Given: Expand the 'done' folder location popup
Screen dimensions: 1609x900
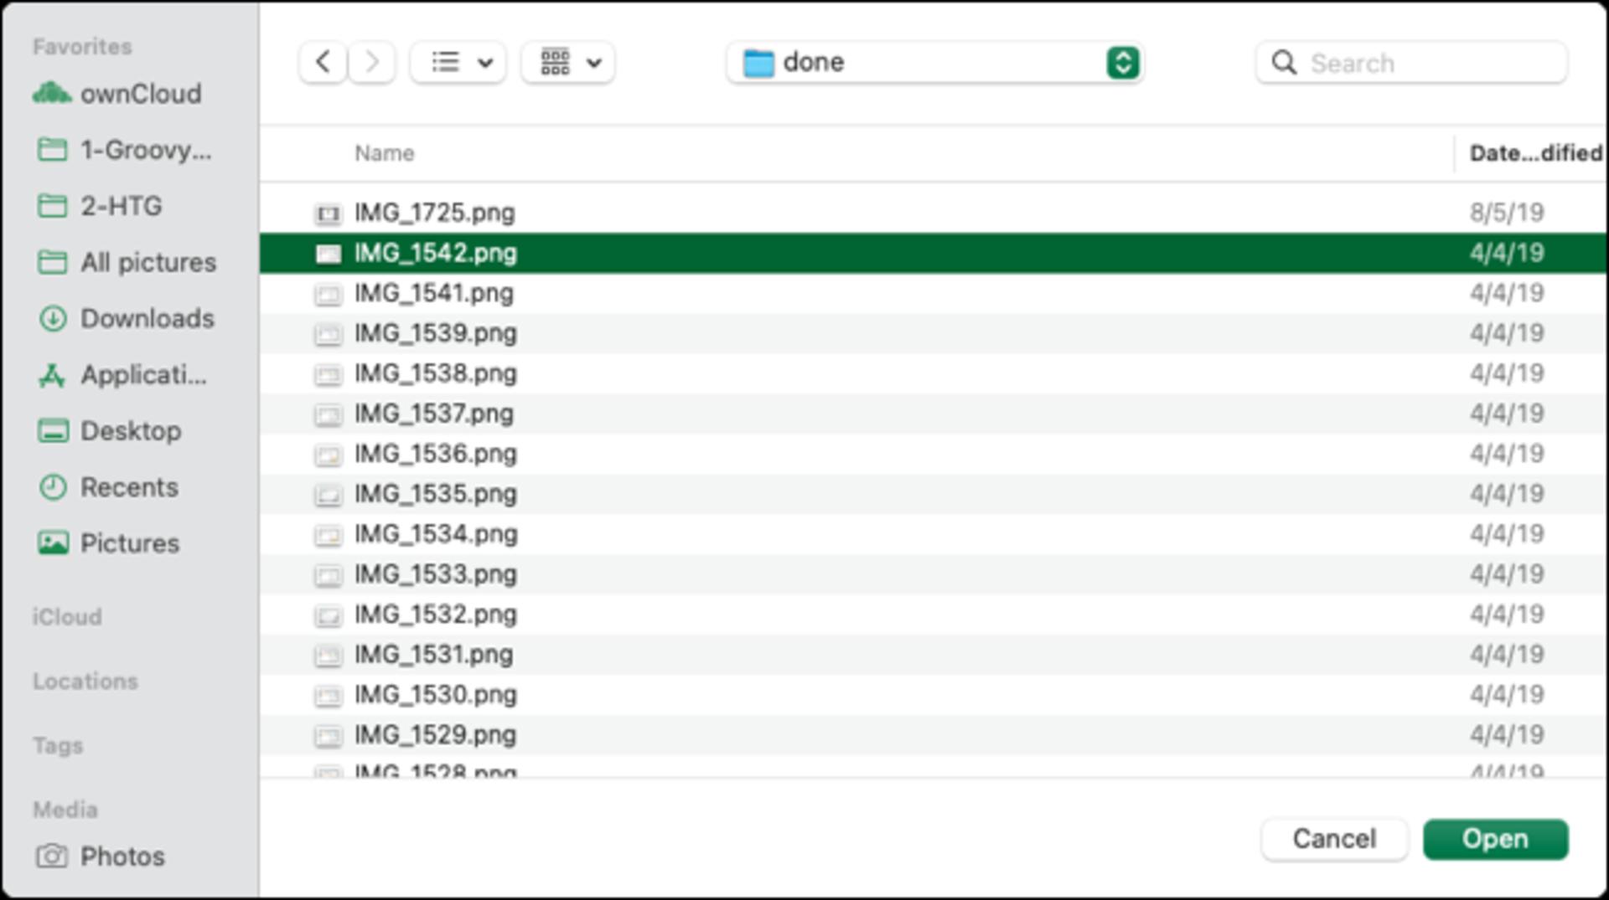Looking at the screenshot, I should pos(935,62).
